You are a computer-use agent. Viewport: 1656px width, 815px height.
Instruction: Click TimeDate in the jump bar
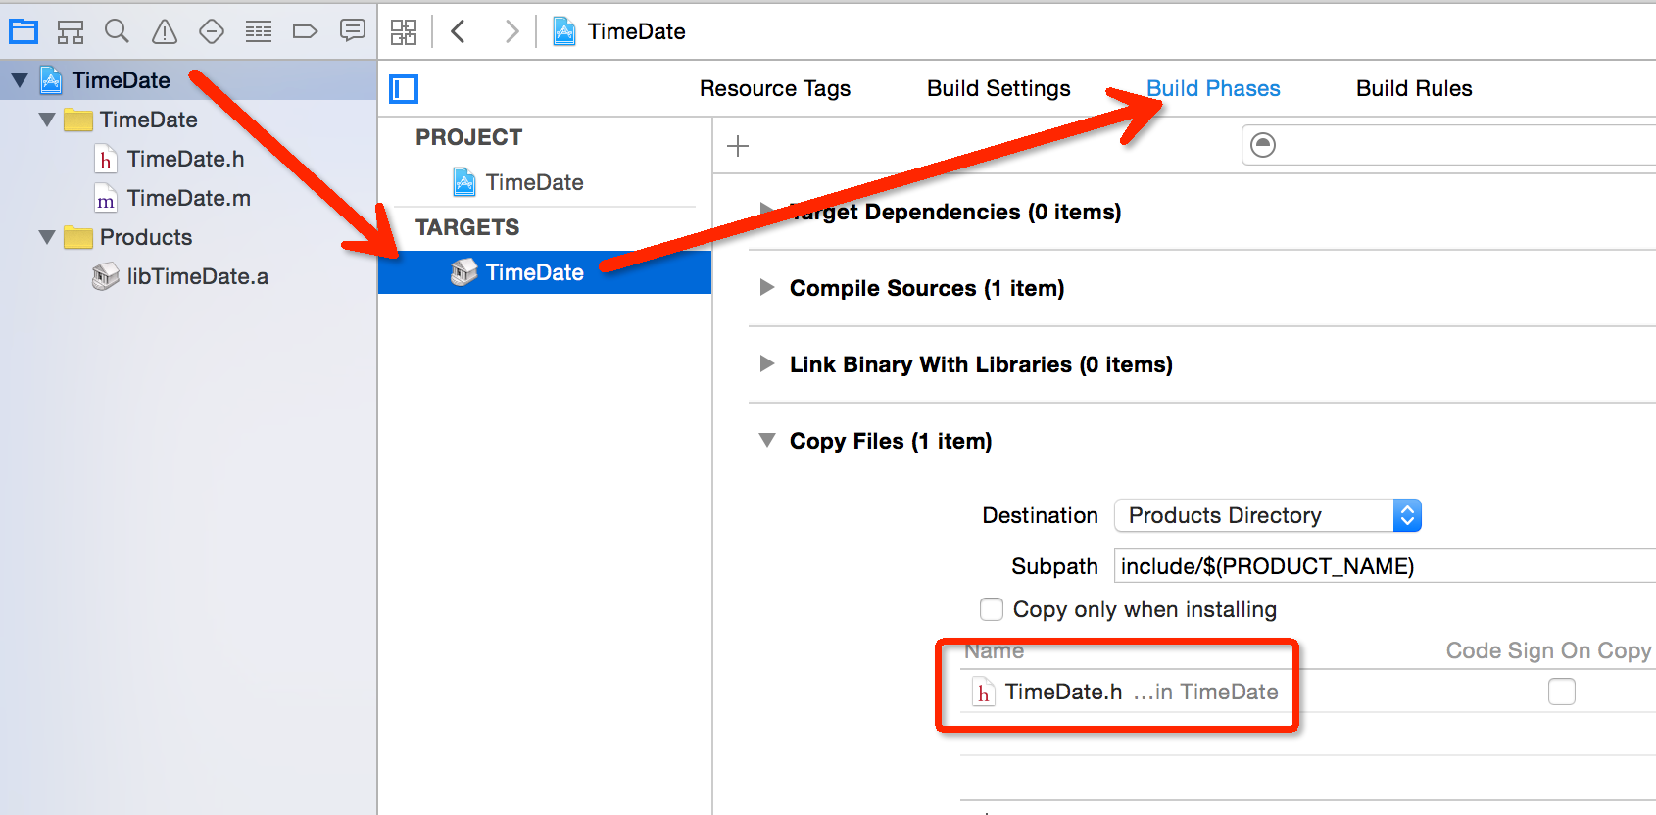[637, 31]
